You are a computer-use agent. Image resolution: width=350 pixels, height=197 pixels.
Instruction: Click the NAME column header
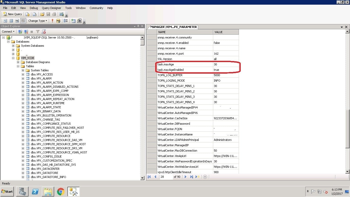click(185, 32)
